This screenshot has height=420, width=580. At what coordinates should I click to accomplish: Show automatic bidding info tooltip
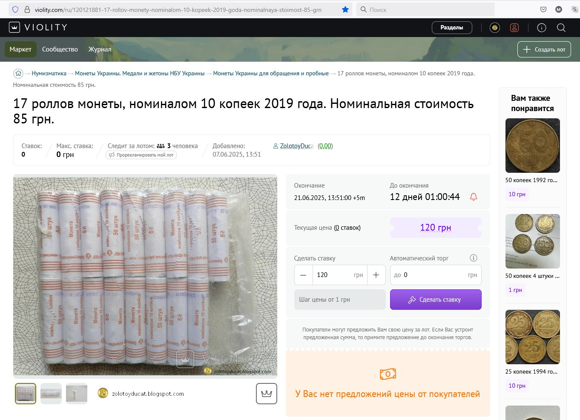click(473, 258)
